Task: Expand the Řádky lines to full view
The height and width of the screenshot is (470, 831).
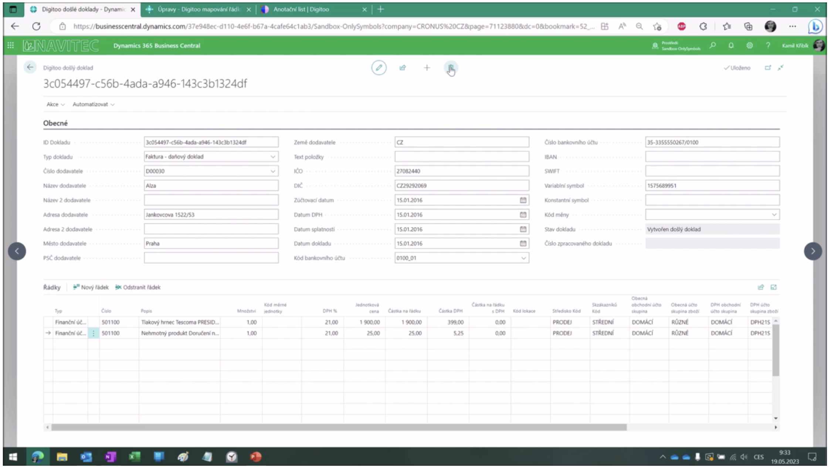Action: 773,287
